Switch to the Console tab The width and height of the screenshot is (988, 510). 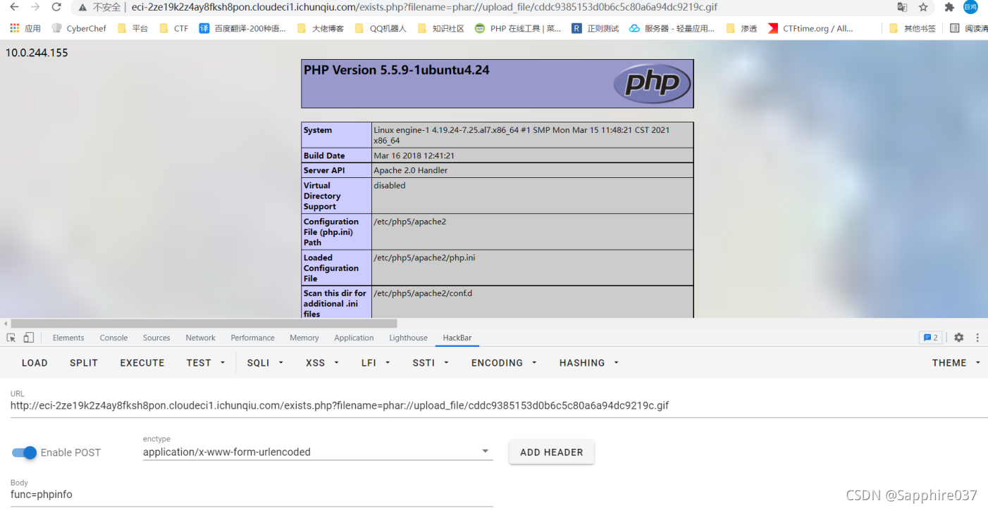coord(113,338)
